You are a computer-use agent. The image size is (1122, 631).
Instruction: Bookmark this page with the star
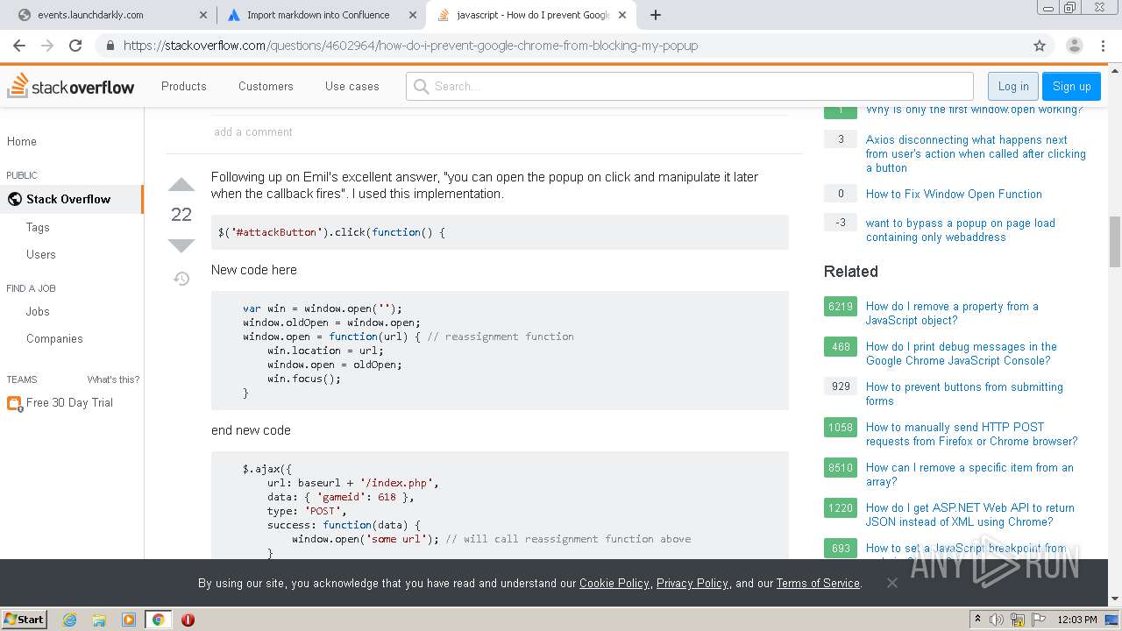[x=1040, y=46]
